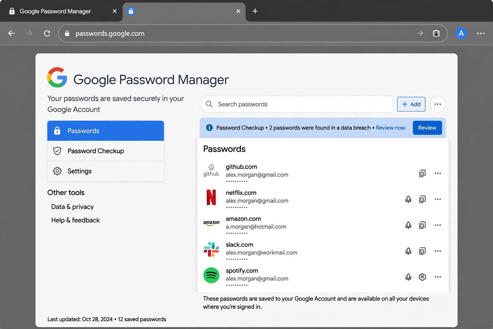Open the github.com password entry

(x=323, y=173)
